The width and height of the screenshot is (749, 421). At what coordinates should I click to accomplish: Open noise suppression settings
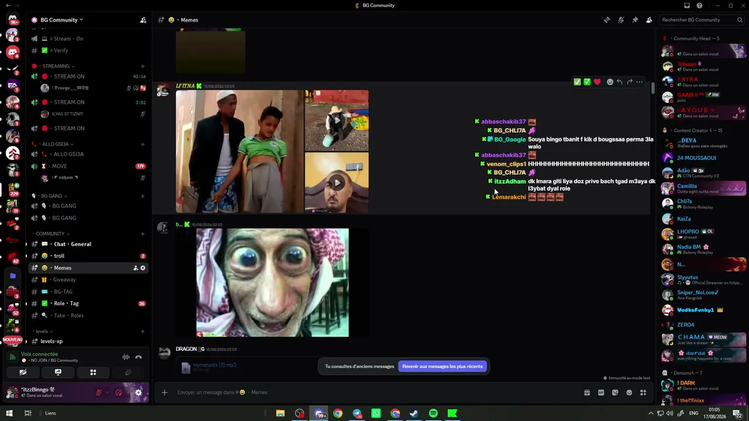[126, 357]
